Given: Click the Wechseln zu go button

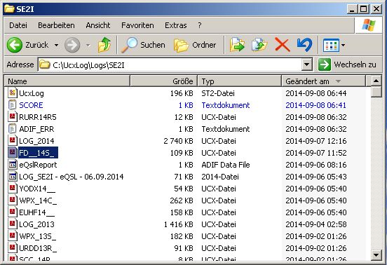Looking at the screenshot, I should (348, 64).
